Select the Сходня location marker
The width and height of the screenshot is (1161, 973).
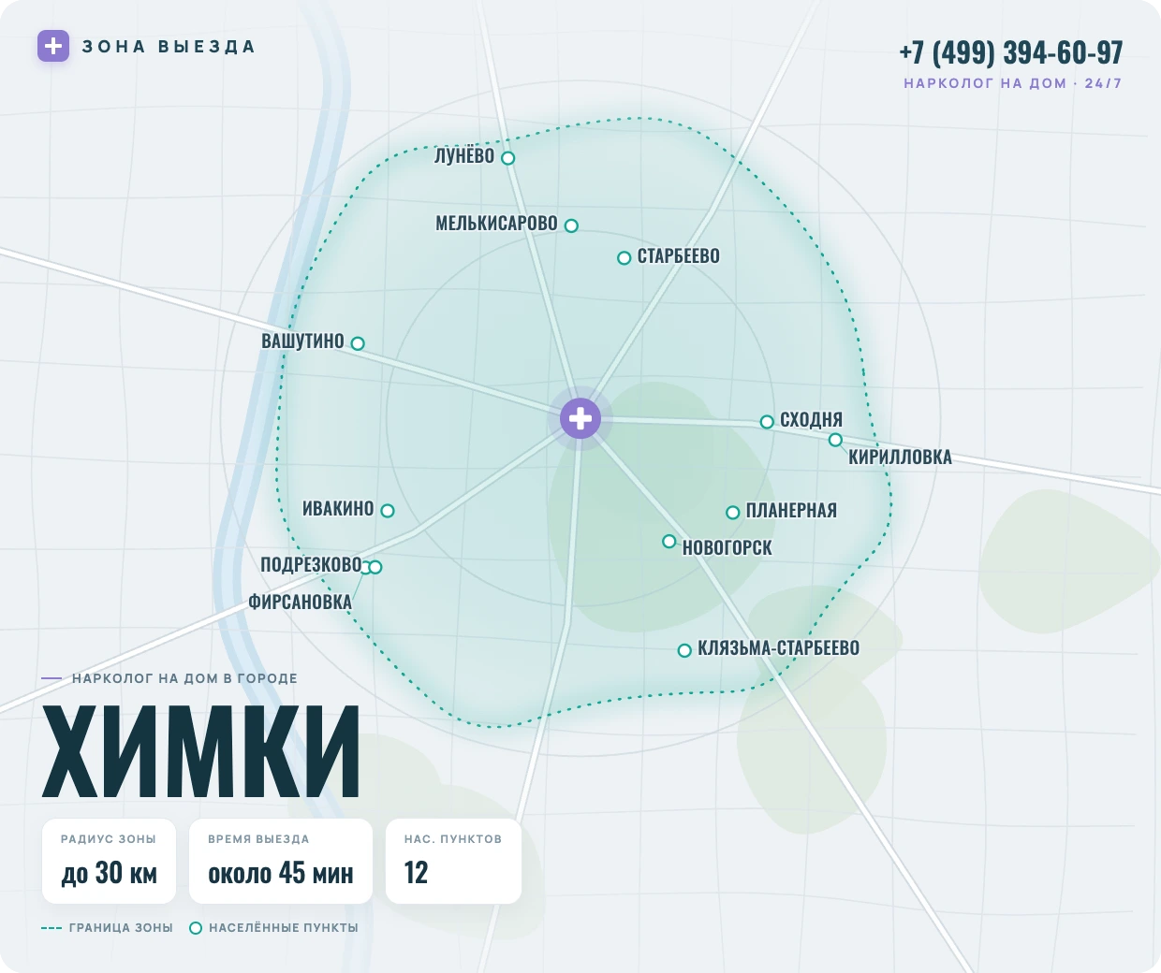767,422
